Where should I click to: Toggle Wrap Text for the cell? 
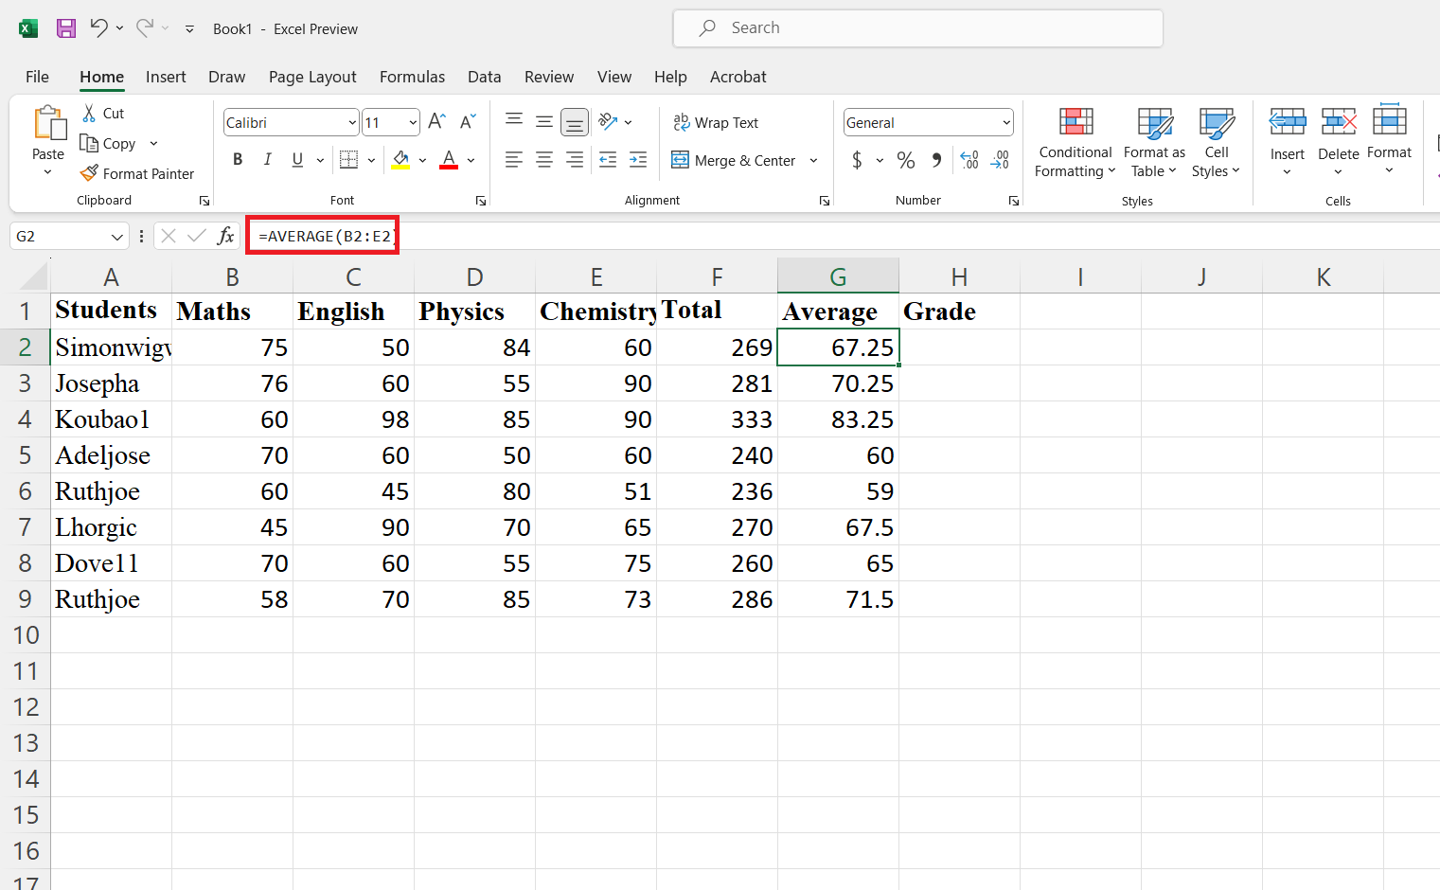[716, 122]
